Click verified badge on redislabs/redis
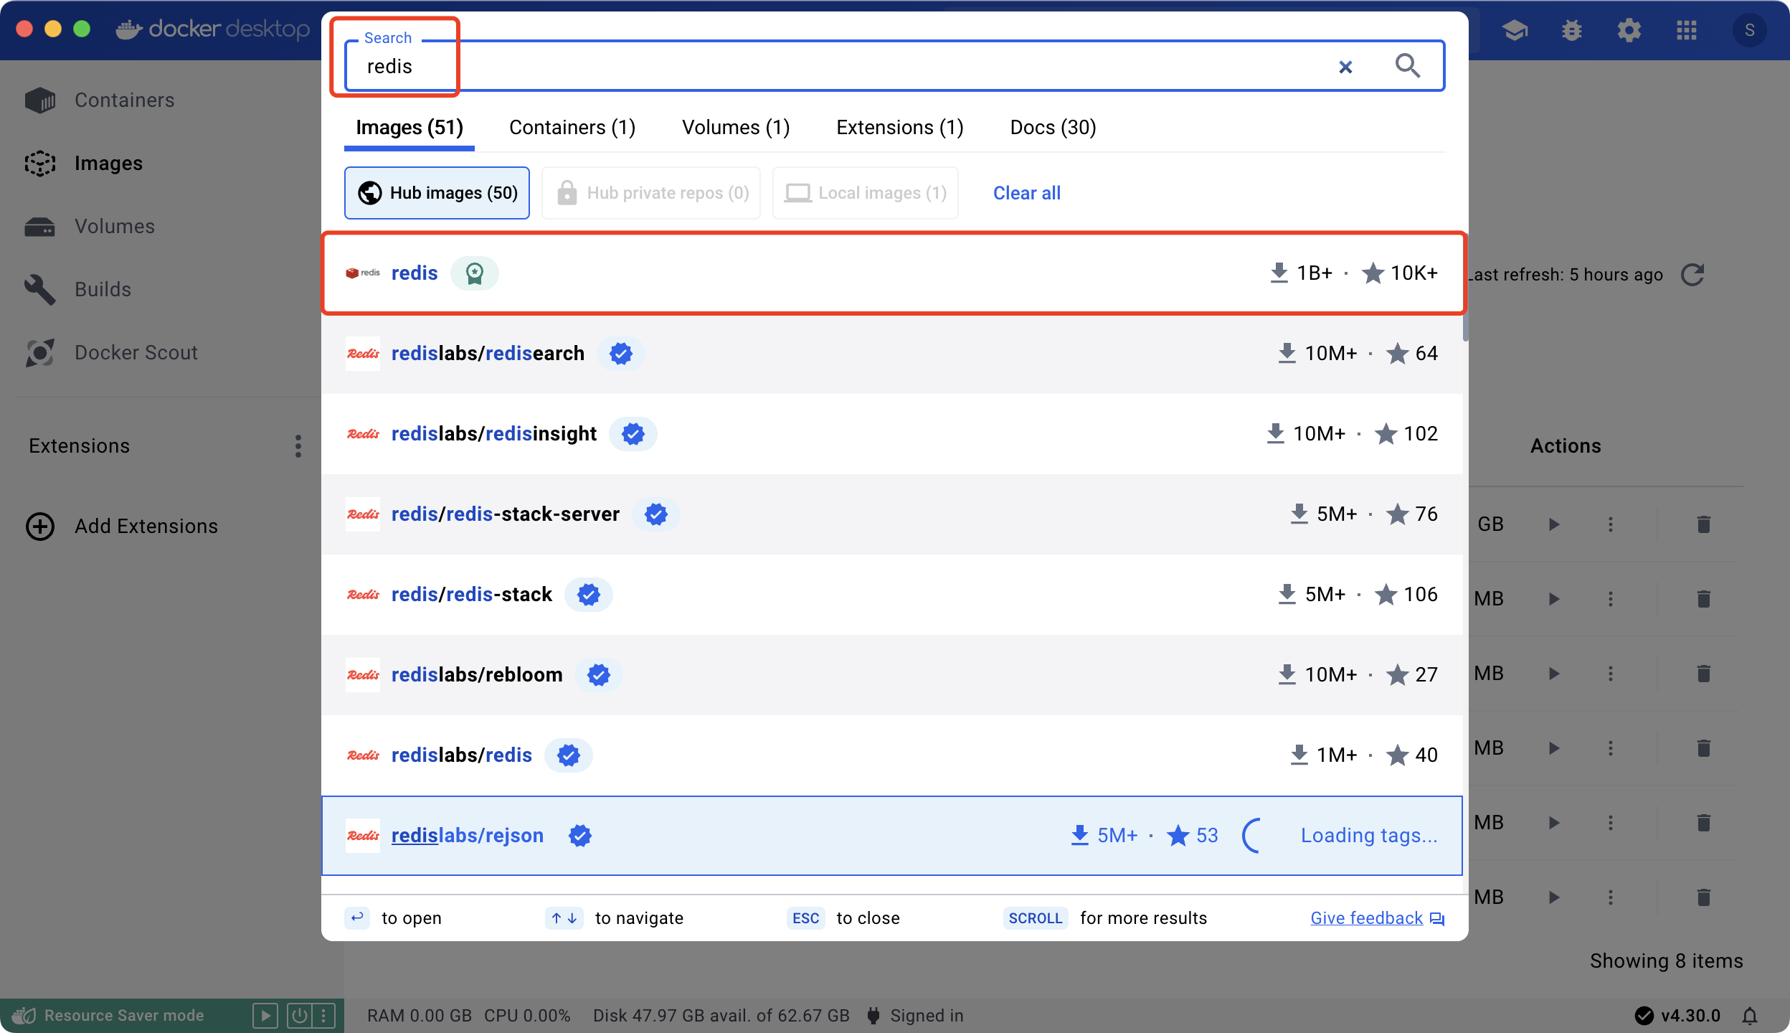This screenshot has height=1033, width=1790. pos(568,755)
